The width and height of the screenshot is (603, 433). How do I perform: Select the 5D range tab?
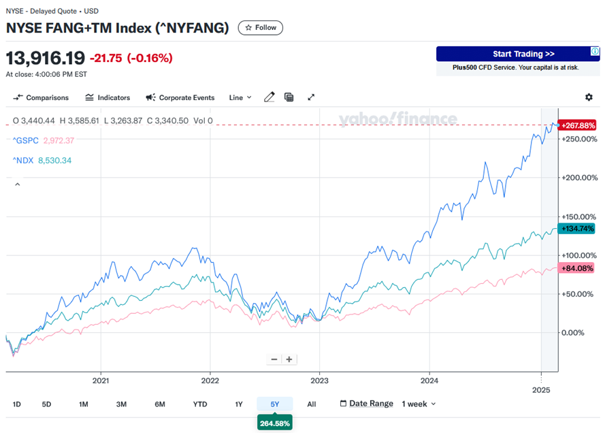click(x=46, y=404)
